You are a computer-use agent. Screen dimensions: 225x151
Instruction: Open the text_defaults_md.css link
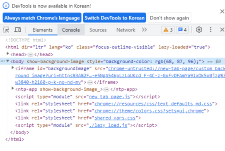(x=153, y=104)
